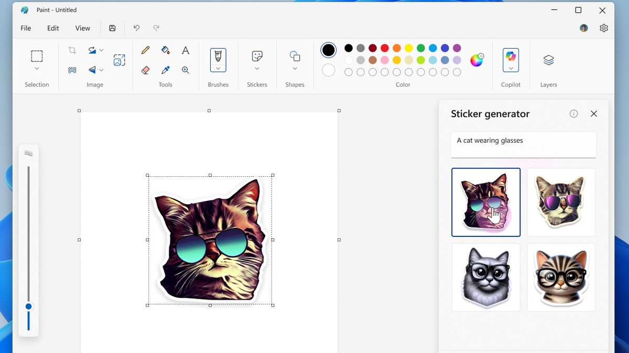The image size is (629, 353).
Task: Expand the Selection dropdown arrow
Action: pyautogui.click(x=37, y=69)
